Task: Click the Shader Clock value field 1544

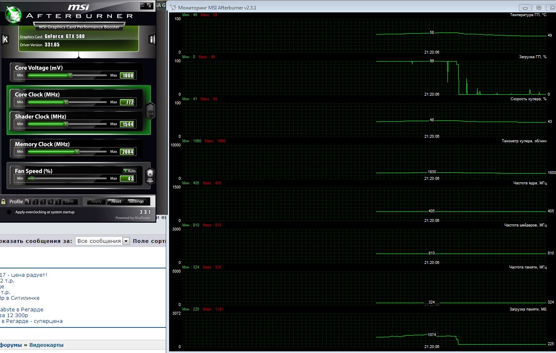Action: coord(127,124)
